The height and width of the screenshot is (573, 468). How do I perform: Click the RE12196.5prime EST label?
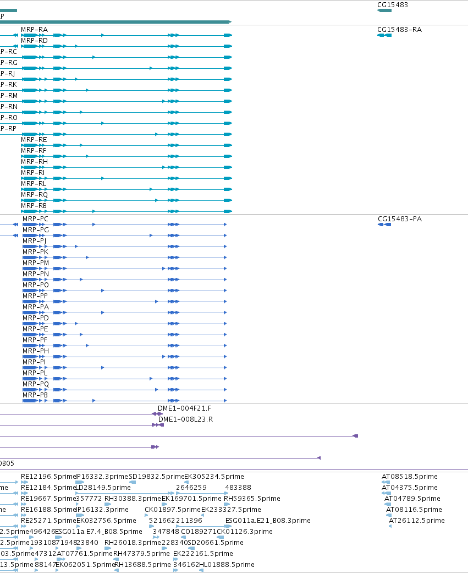[x=48, y=477]
